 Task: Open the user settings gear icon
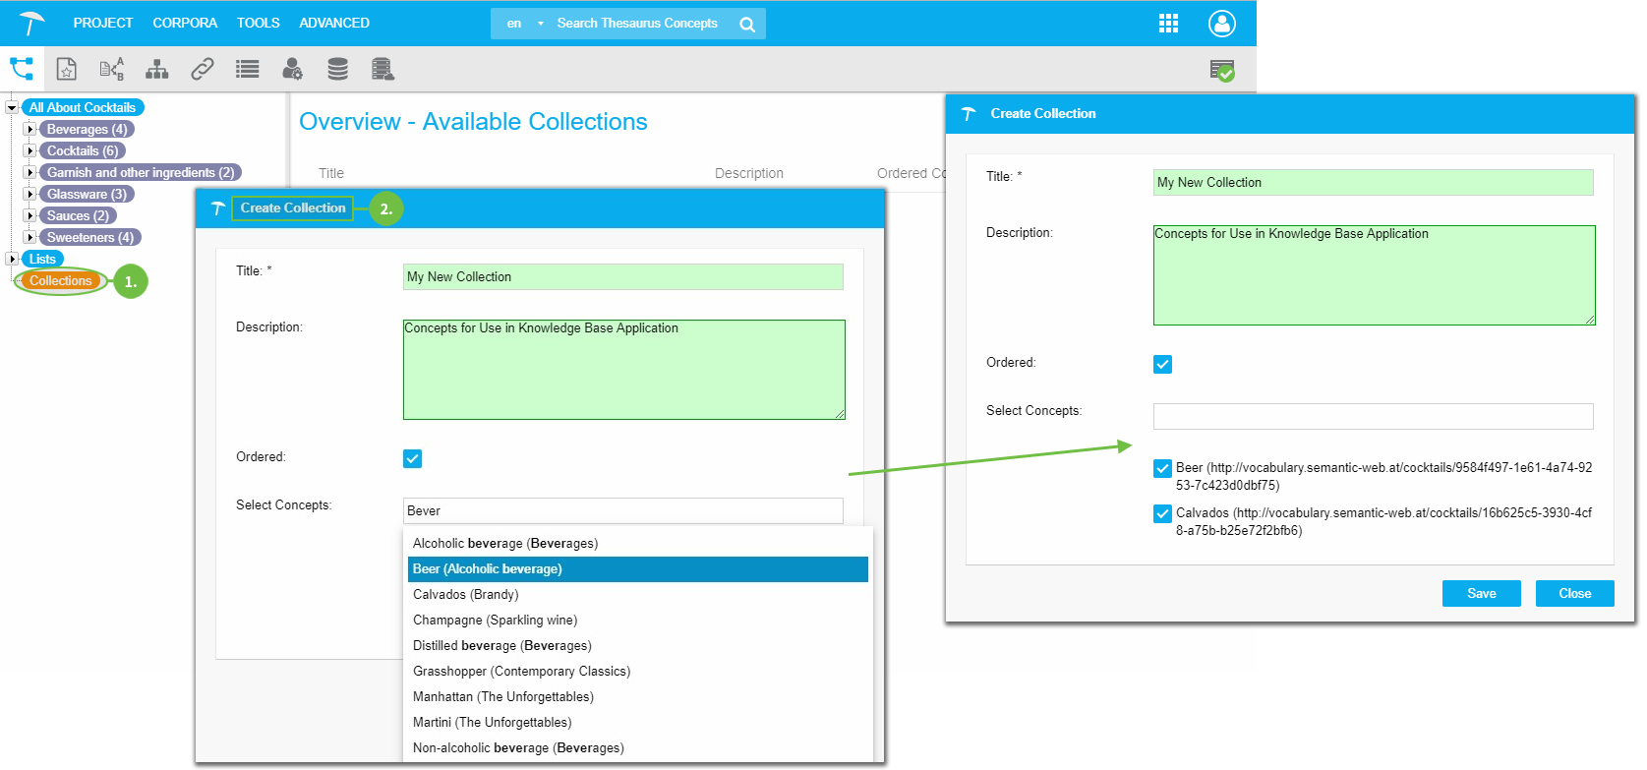click(292, 69)
